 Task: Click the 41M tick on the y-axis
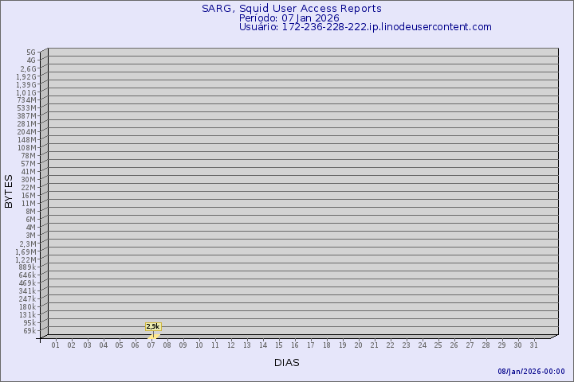tap(29, 172)
